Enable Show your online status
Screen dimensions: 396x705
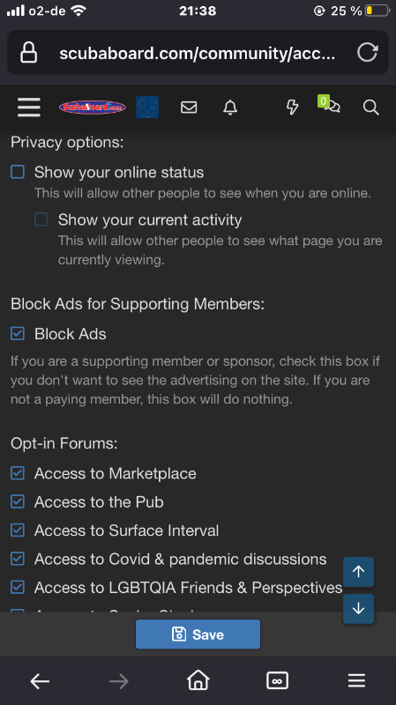pos(18,172)
